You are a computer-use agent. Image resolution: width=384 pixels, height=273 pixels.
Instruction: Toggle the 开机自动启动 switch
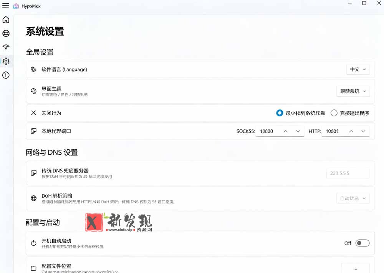362,243
